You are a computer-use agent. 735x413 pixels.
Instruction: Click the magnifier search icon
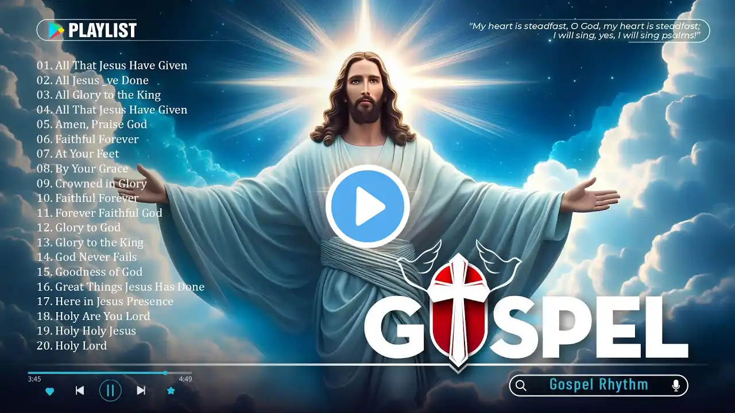coord(521,385)
